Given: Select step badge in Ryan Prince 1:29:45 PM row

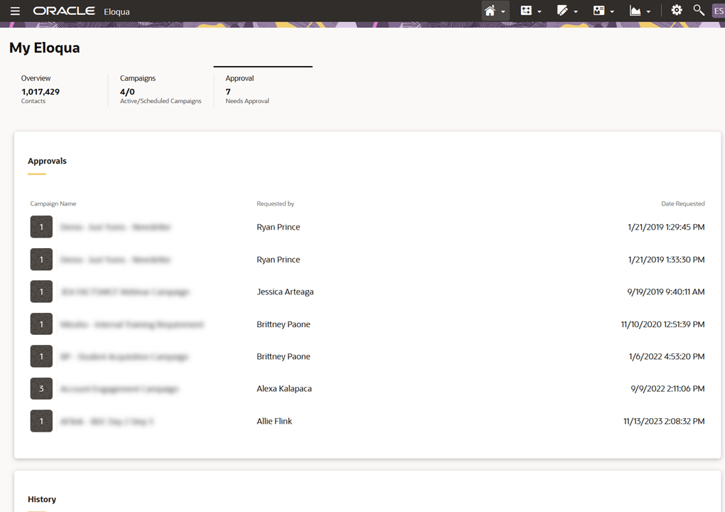Looking at the screenshot, I should tap(41, 227).
